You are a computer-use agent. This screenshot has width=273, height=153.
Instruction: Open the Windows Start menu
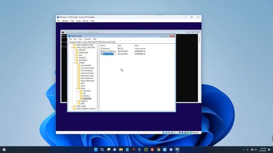coord(96,150)
